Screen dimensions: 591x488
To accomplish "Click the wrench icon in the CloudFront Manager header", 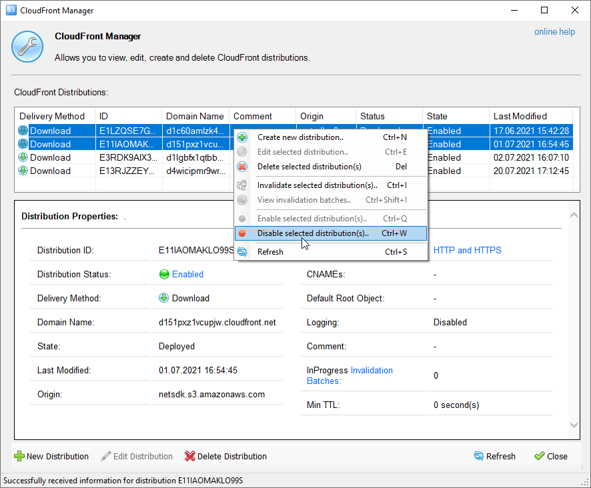I will tap(27, 47).
